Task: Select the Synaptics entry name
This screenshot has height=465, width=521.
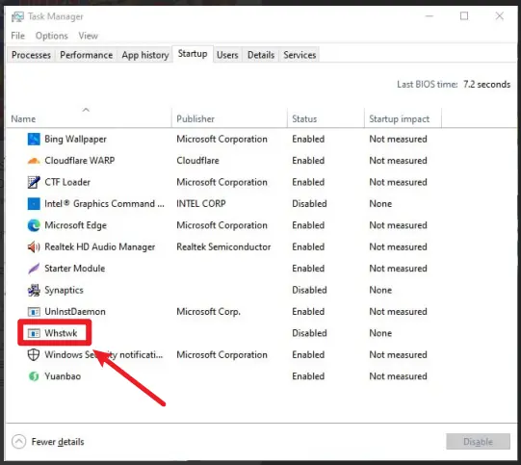Action: pos(64,290)
